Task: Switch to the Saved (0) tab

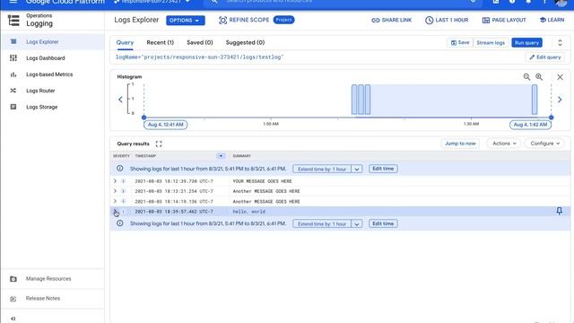Action: (199, 42)
